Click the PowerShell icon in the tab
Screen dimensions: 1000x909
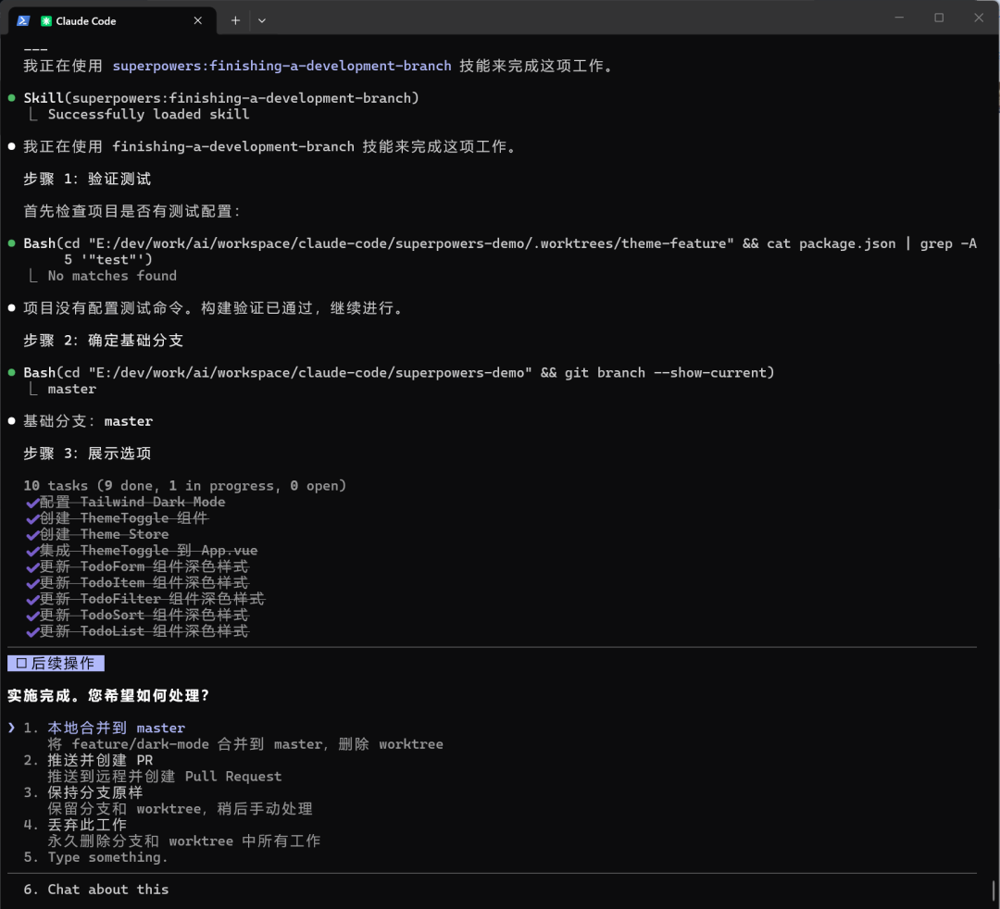[23, 20]
